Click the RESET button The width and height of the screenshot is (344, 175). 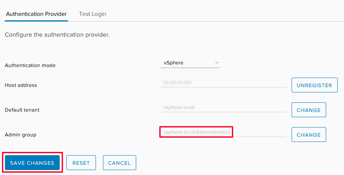(x=81, y=163)
